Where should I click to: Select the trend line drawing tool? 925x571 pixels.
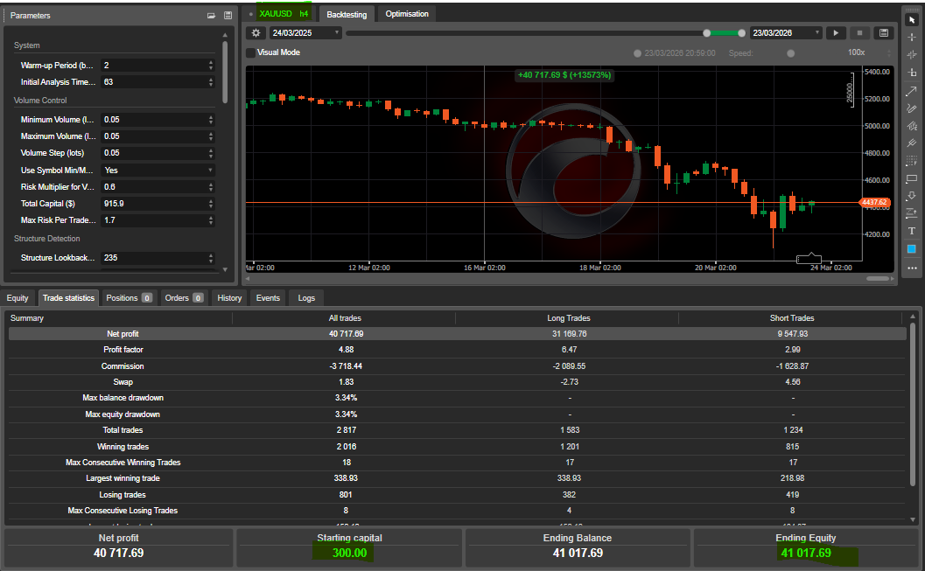click(910, 91)
